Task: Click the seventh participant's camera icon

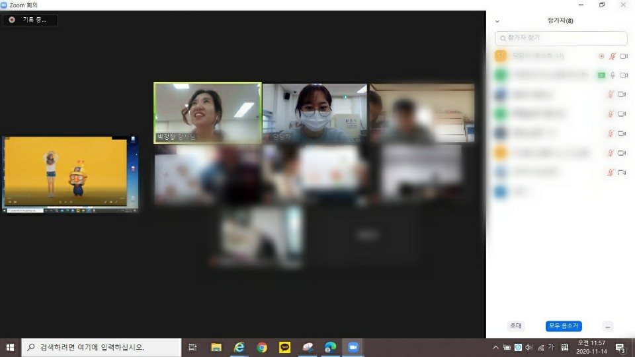Action: click(x=622, y=172)
